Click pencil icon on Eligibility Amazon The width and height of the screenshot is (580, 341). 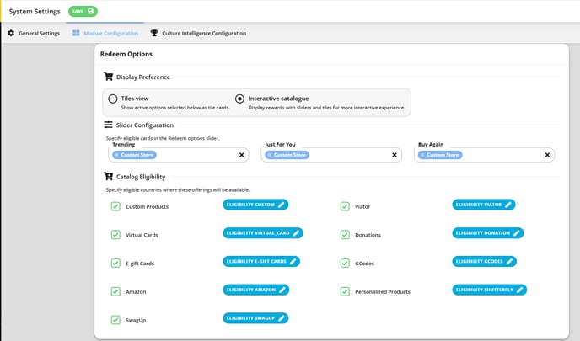(282, 290)
